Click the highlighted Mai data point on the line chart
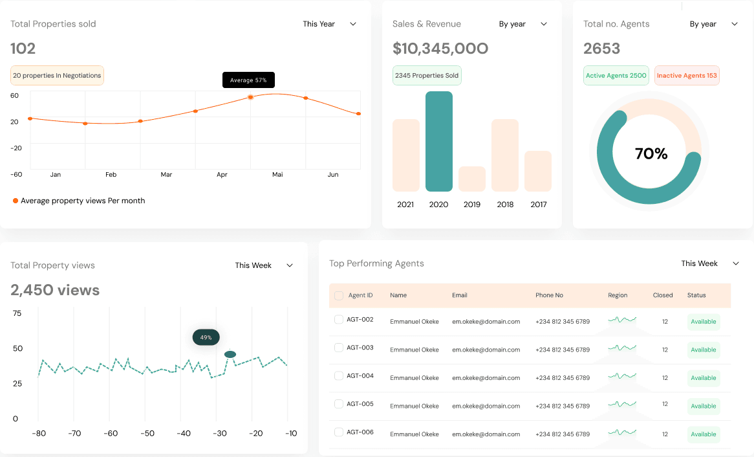 click(x=250, y=97)
